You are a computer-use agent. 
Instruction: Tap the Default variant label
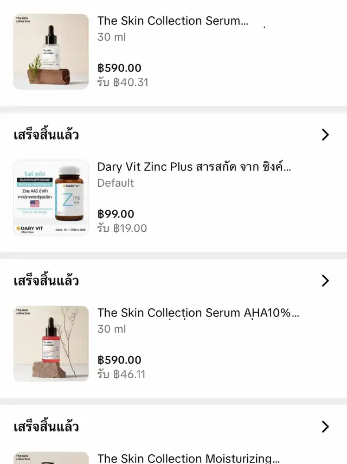pyautogui.click(x=115, y=183)
